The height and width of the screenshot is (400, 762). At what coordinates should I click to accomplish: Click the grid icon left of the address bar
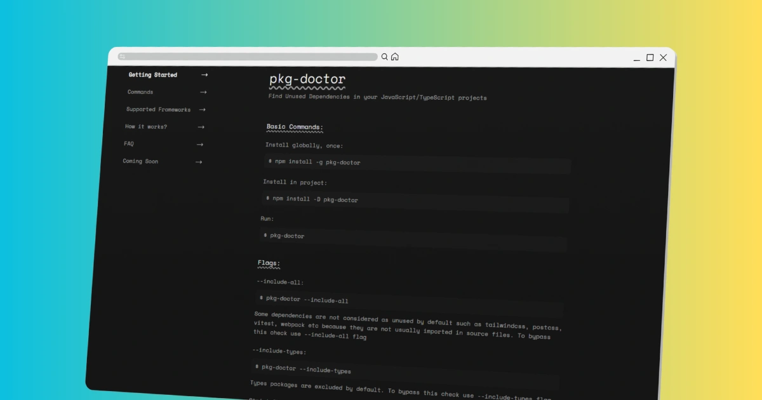pyautogui.click(x=121, y=56)
